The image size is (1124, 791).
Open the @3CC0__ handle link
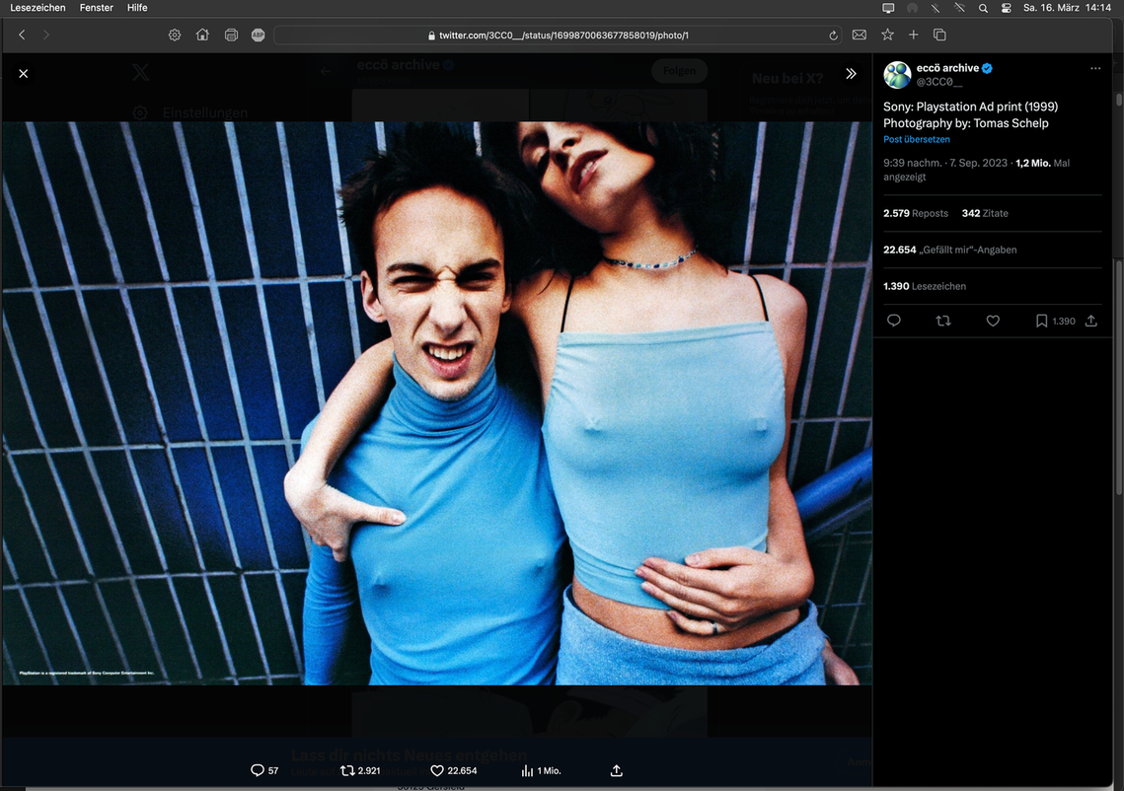(939, 82)
